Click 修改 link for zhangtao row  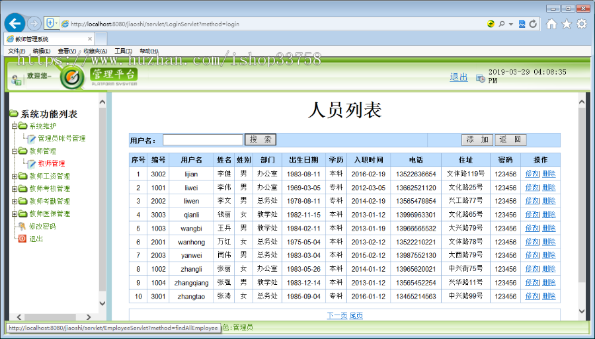click(532, 296)
